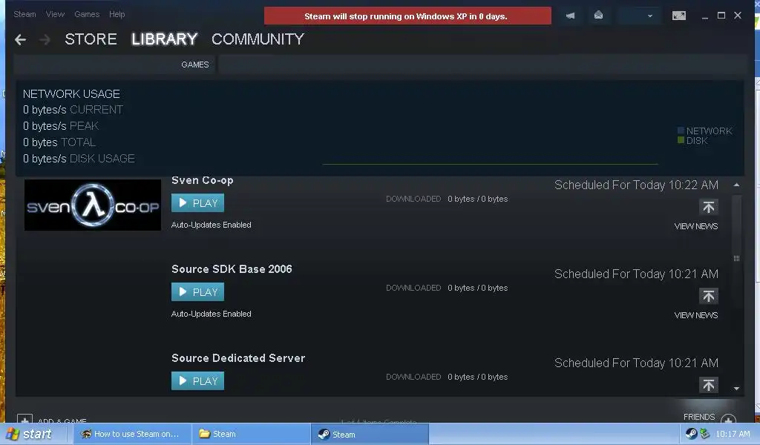Click the download list scroll-down arrow
The height and width of the screenshot is (445, 760).
coord(737,389)
